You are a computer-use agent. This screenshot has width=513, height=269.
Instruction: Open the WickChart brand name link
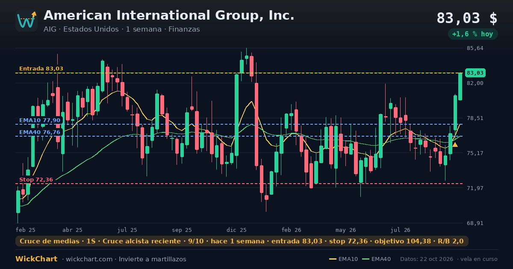[36, 259]
